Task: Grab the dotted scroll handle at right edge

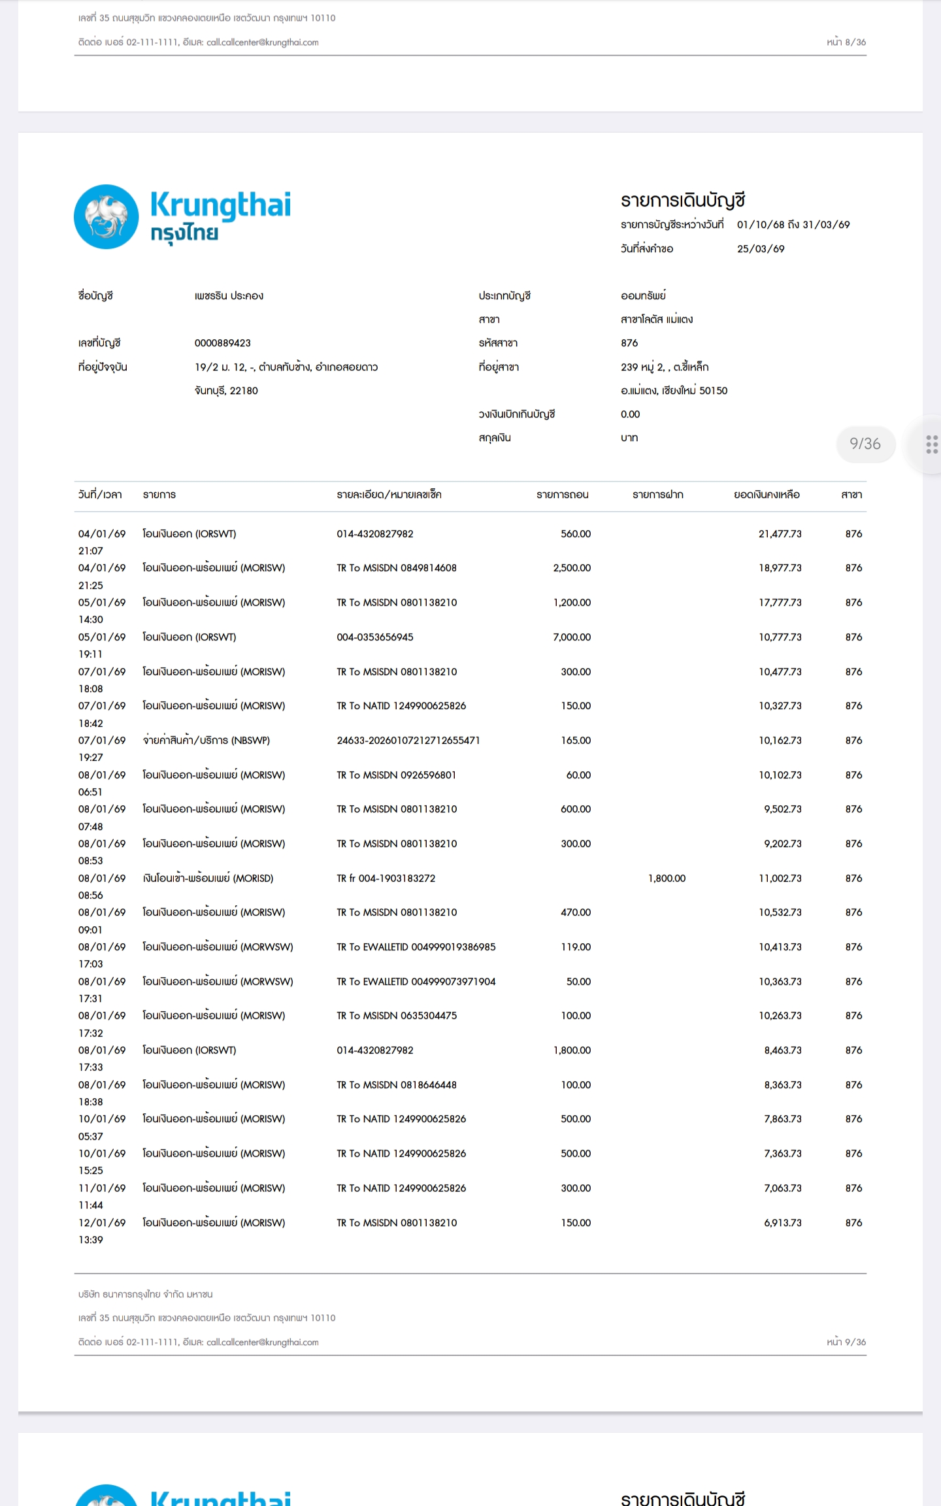Action: click(932, 444)
